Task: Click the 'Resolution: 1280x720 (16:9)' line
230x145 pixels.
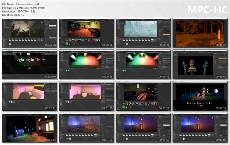Action: coord(19,11)
